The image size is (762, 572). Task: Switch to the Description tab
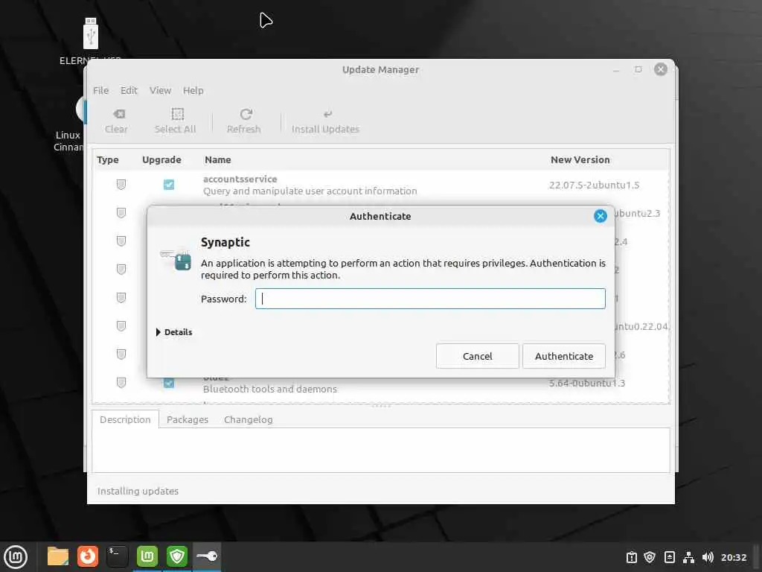[x=125, y=419]
